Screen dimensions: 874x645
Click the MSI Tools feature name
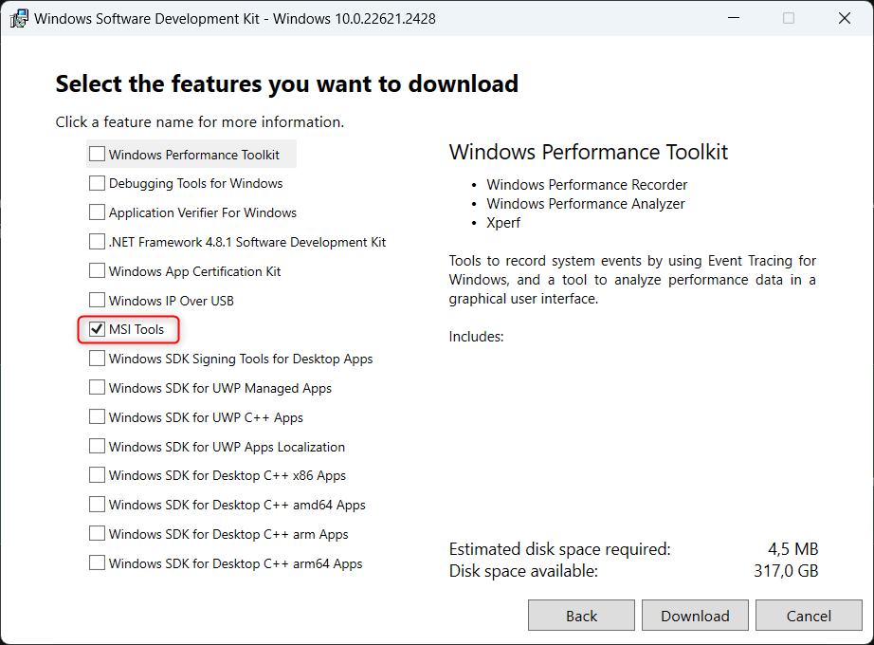coord(137,330)
